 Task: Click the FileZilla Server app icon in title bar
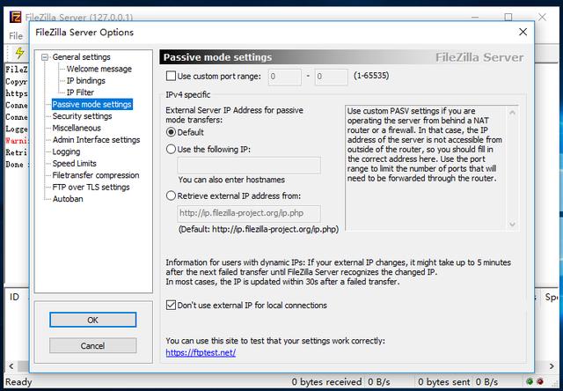[15, 17]
